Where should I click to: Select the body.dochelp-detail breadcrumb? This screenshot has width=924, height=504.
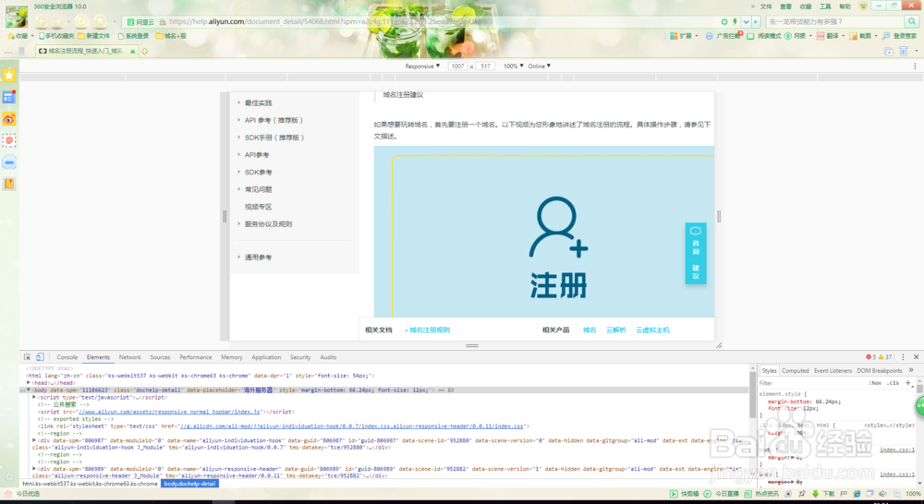pyautogui.click(x=189, y=484)
